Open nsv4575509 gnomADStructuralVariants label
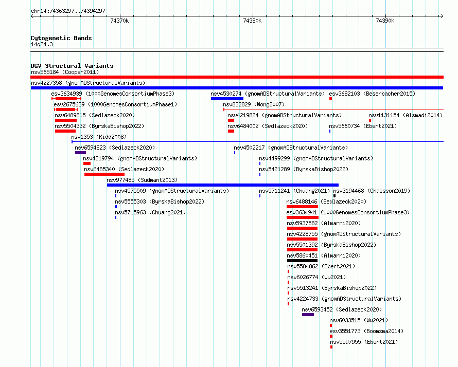 (172, 191)
